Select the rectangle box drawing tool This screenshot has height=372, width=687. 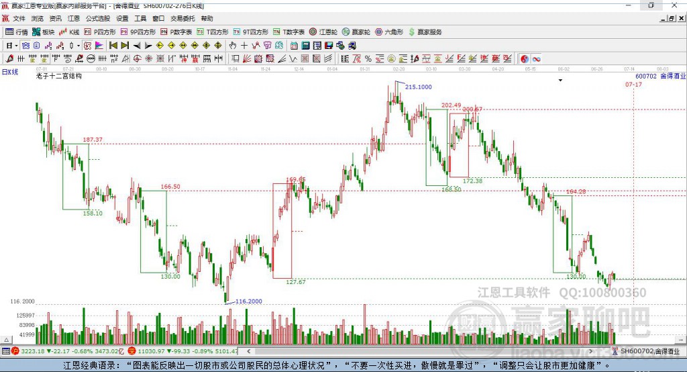click(x=235, y=58)
